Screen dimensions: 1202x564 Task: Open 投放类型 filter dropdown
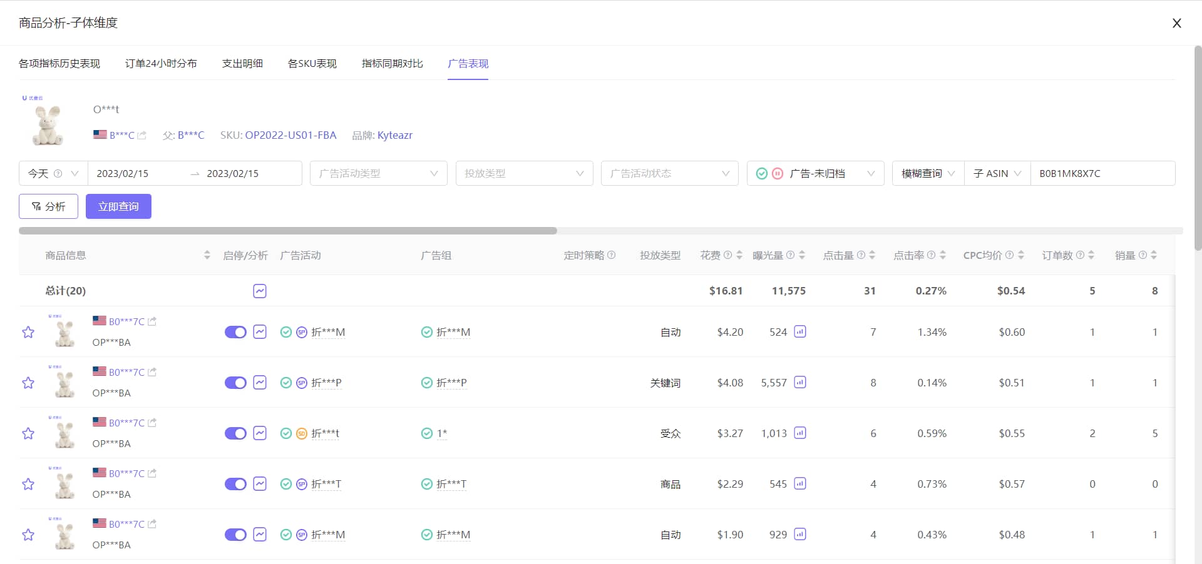(524, 173)
